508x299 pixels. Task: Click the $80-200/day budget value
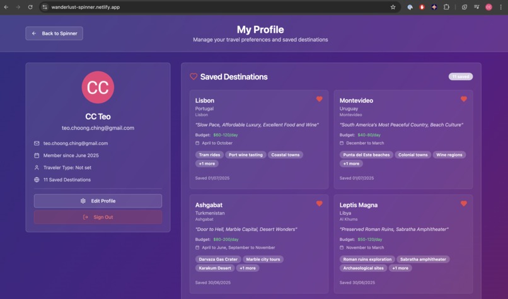[x=226, y=239]
